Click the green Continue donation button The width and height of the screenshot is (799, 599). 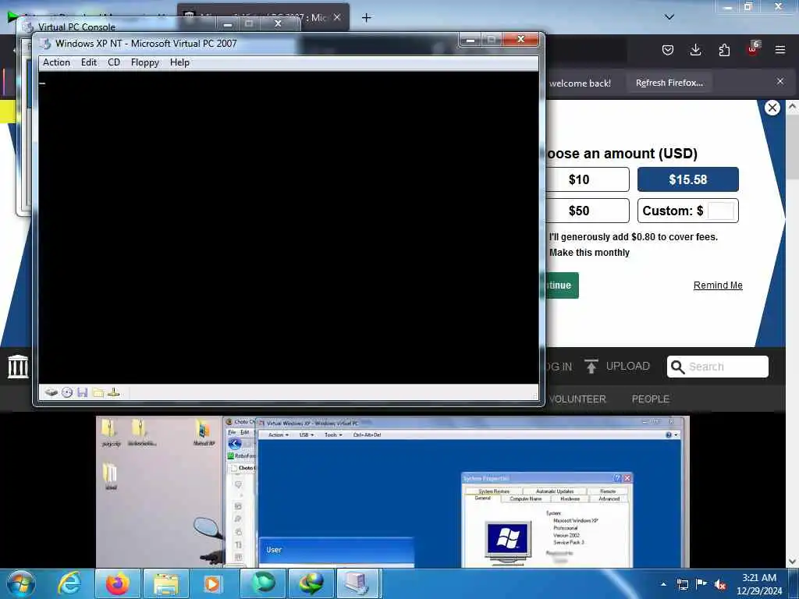point(562,285)
